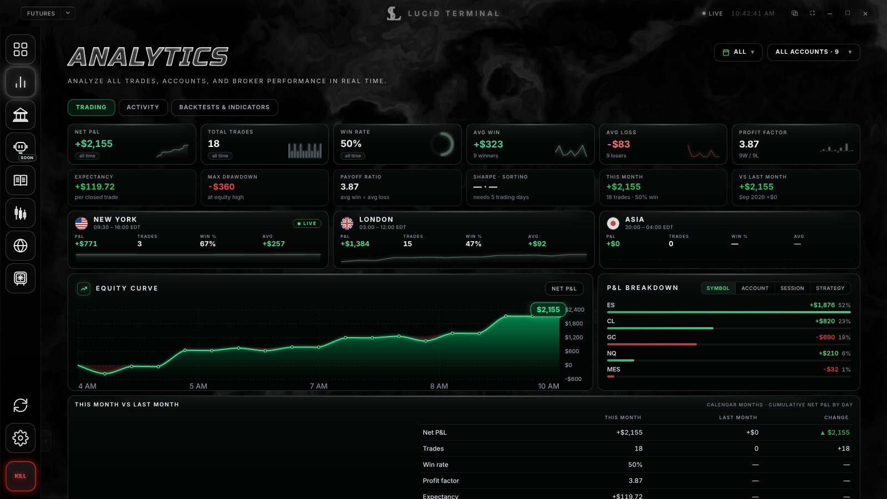Viewport: 887px width, 499px height.
Task: Click the Max Drawdown -$360 value
Action: [221, 187]
